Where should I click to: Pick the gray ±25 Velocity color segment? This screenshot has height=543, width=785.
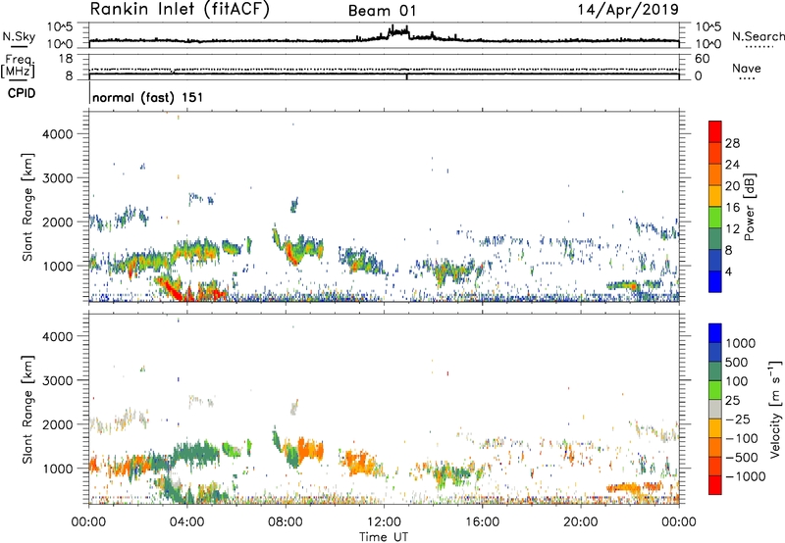(715, 409)
